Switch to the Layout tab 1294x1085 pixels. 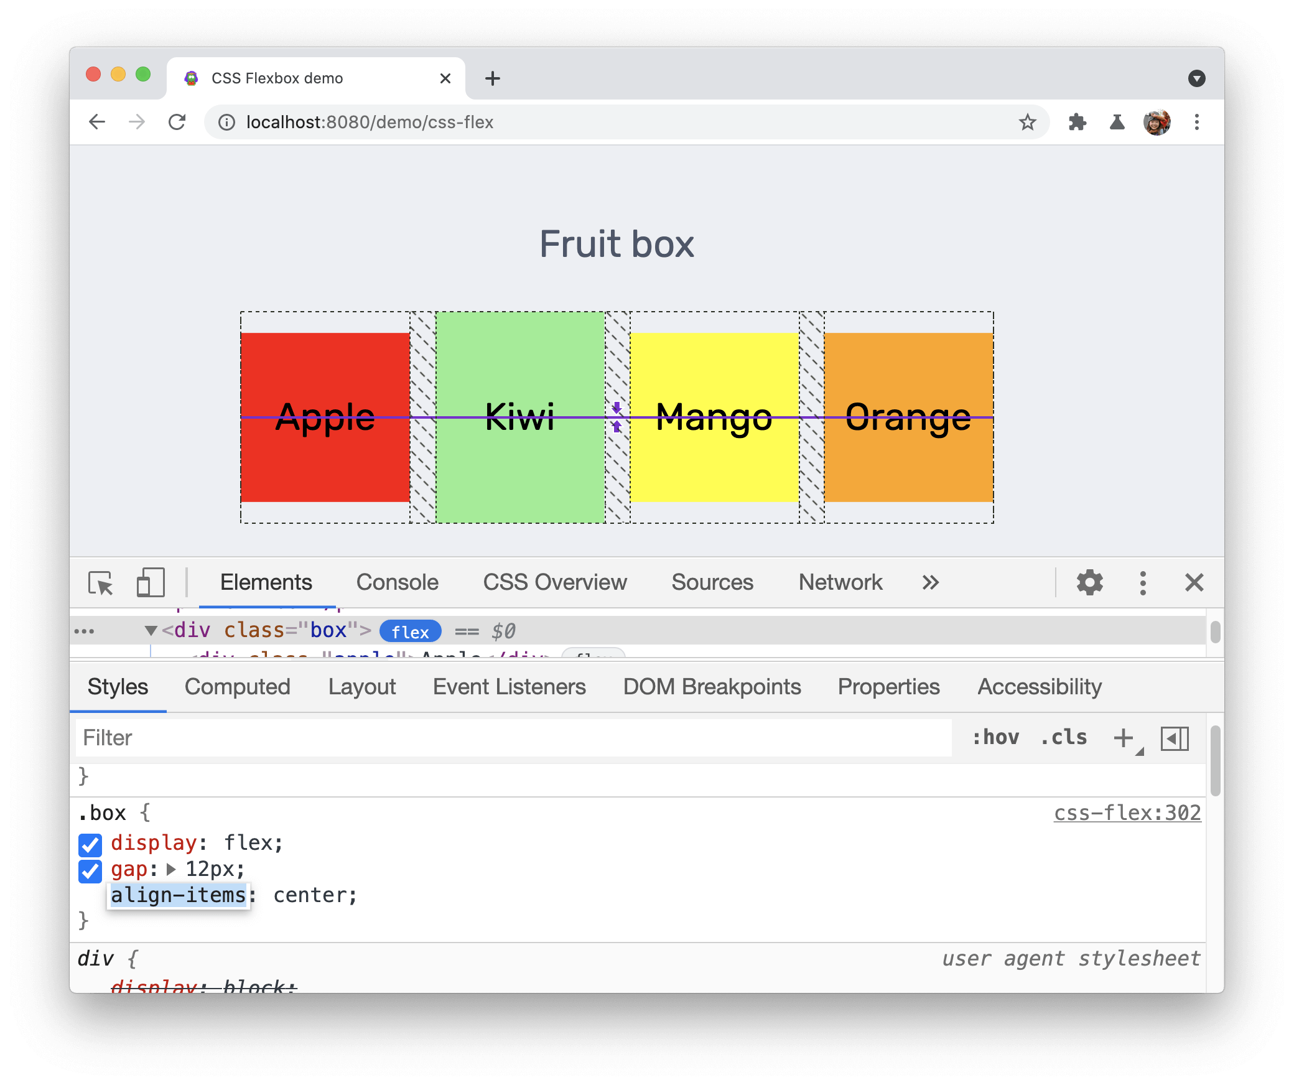(x=361, y=687)
